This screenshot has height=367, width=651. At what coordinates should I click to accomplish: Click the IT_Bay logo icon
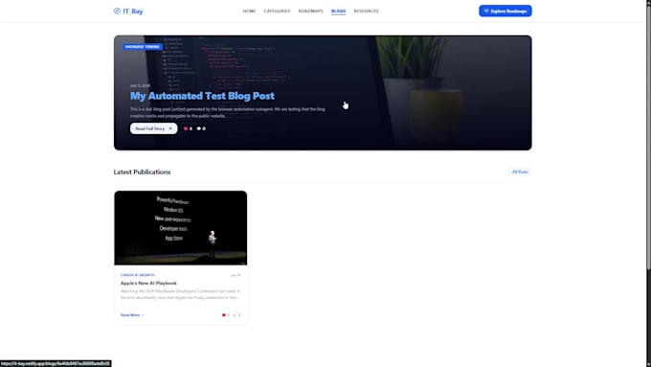click(x=117, y=11)
